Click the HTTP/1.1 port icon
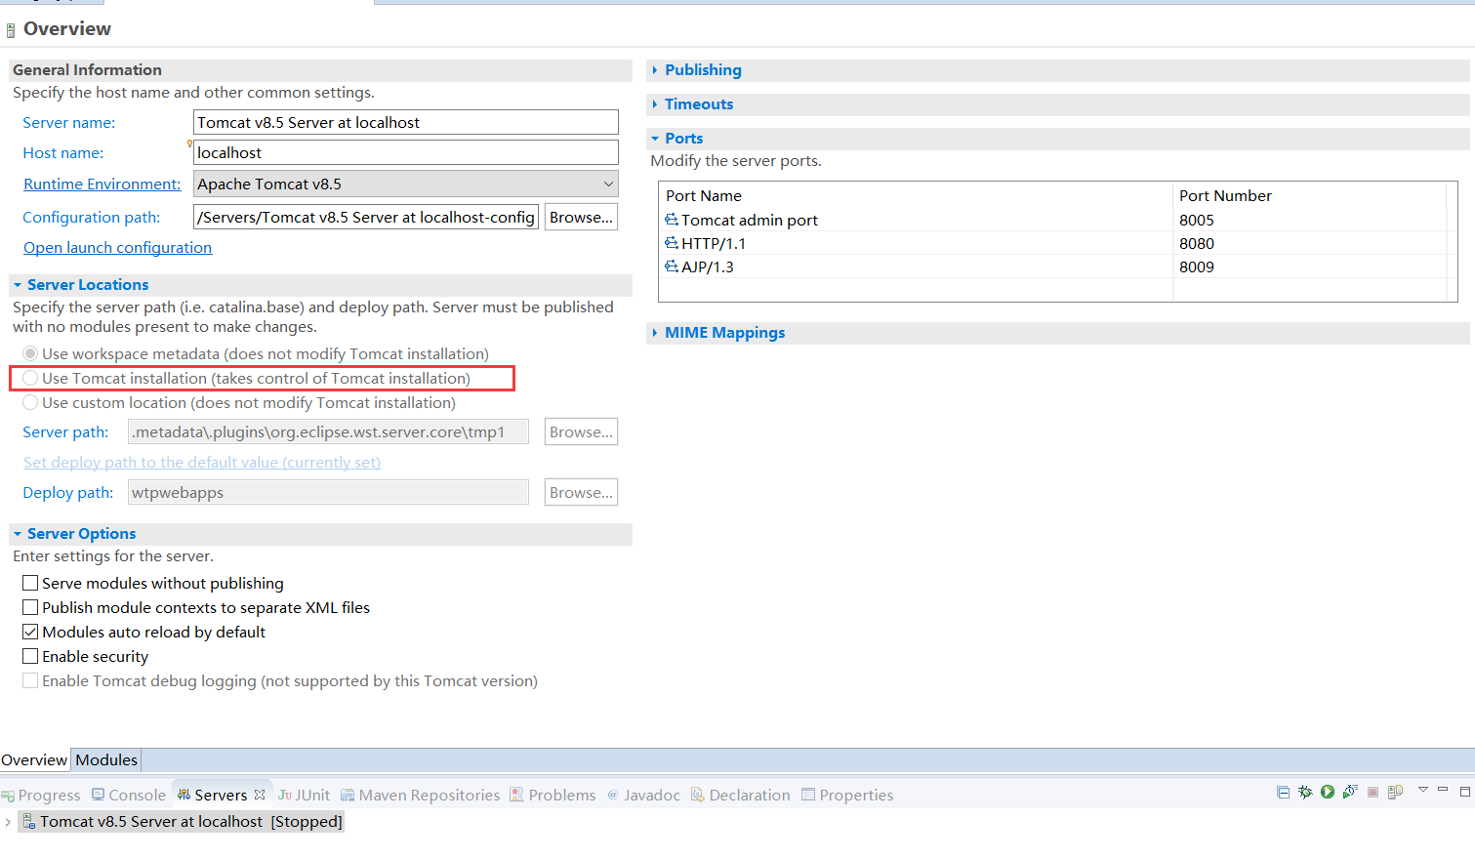 (672, 243)
